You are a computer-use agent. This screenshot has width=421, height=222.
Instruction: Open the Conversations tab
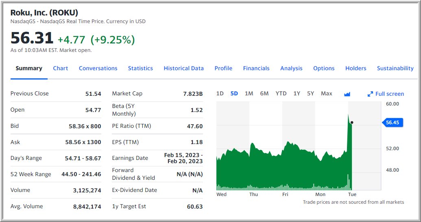tap(98, 68)
